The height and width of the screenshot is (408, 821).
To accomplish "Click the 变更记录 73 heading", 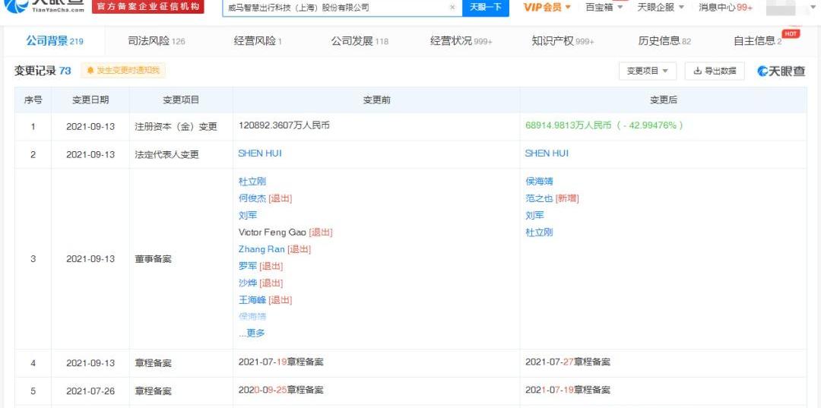I will [43, 71].
